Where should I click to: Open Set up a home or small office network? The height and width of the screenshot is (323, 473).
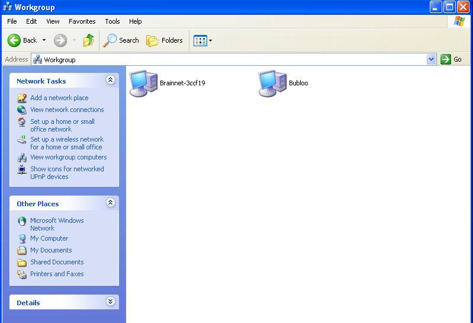coord(62,125)
